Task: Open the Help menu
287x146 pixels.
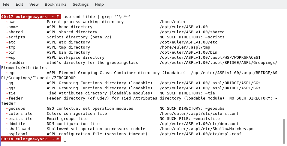Action: tap(99, 4)
